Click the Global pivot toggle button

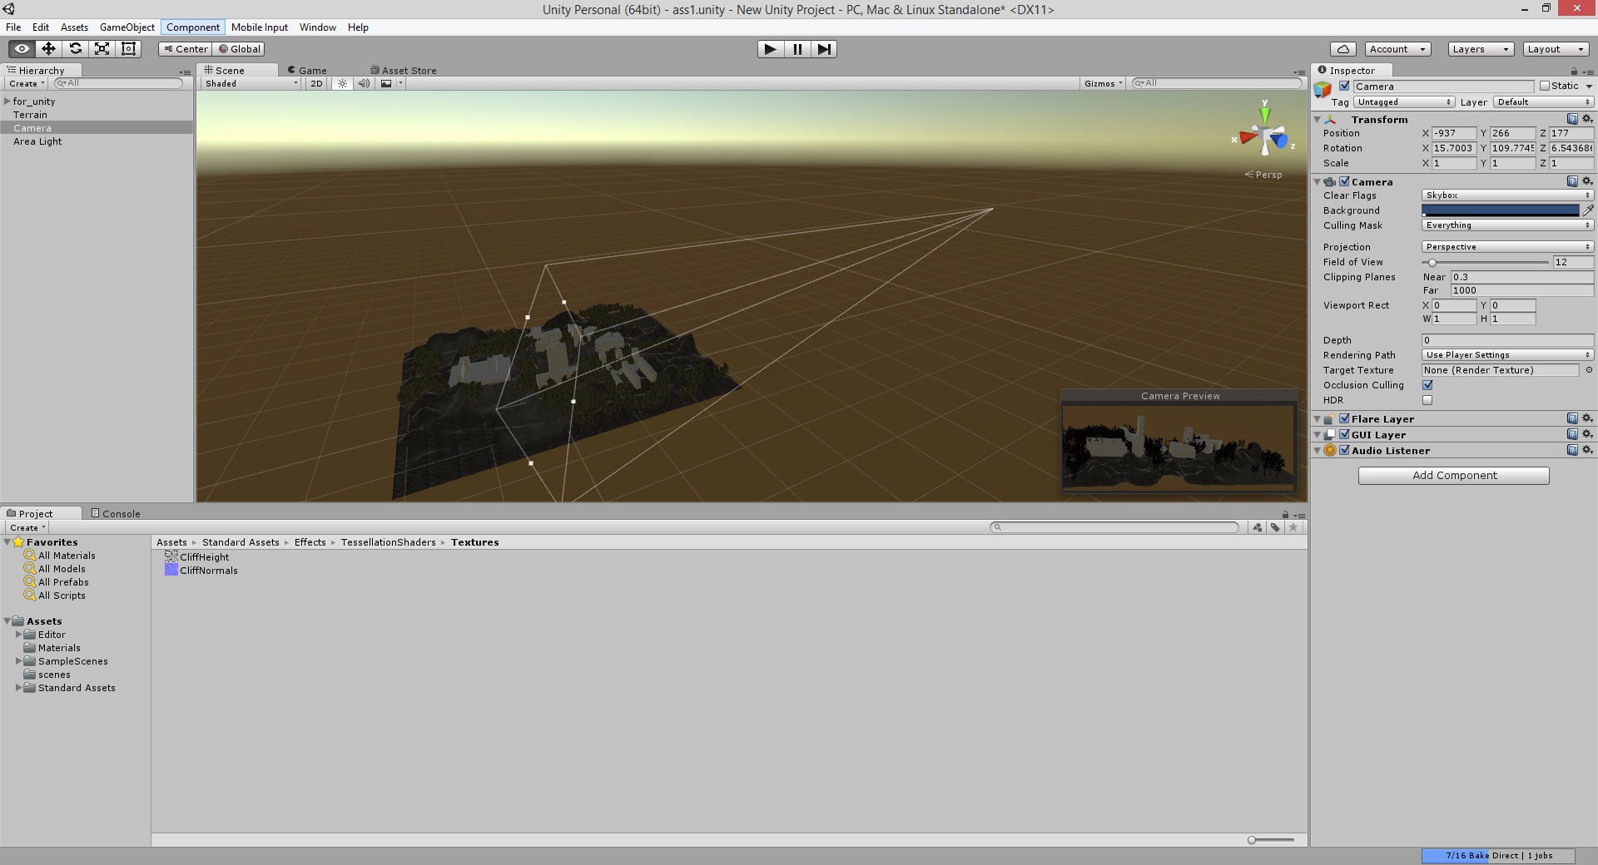[x=239, y=48]
